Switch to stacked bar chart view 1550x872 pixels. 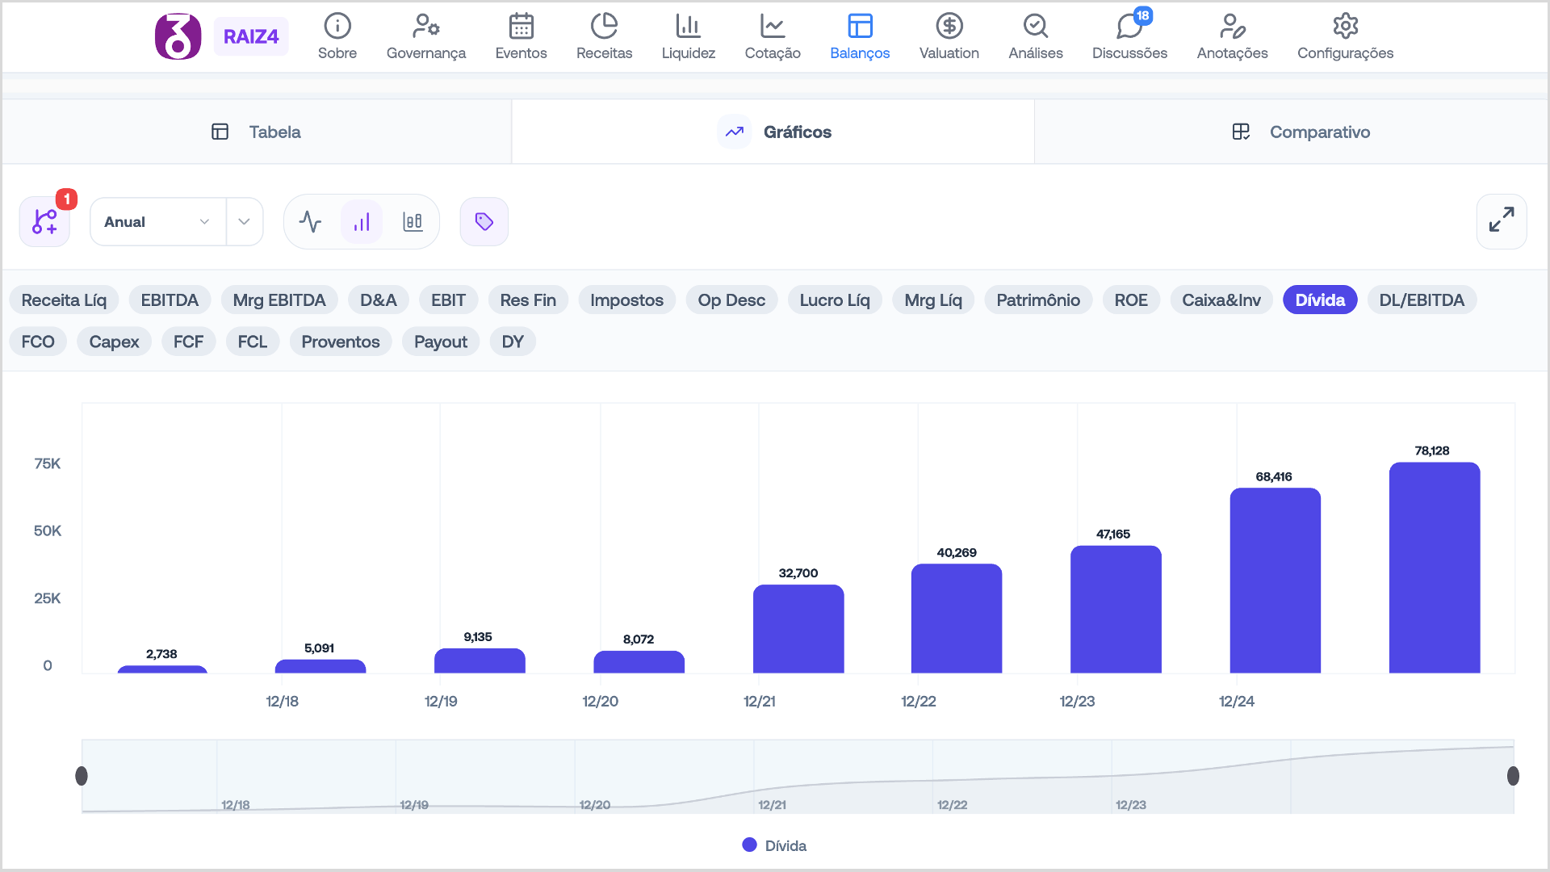(413, 222)
